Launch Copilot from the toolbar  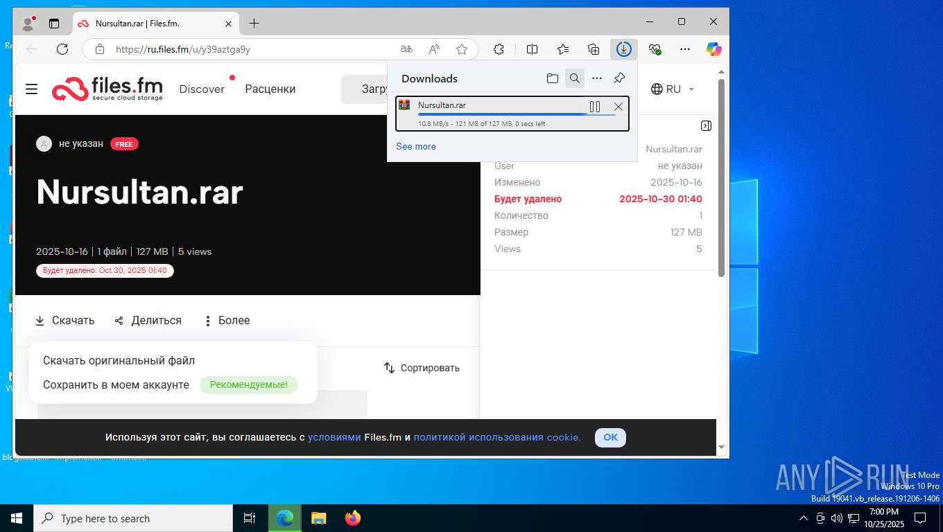tap(714, 49)
